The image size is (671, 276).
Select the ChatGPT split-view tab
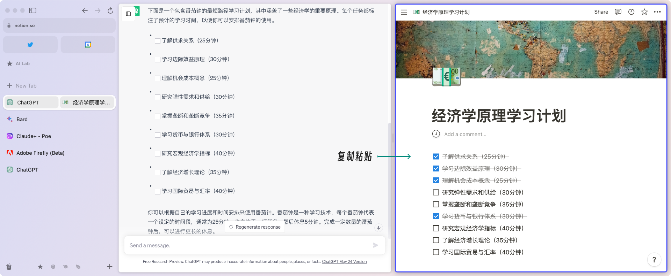[31, 102]
